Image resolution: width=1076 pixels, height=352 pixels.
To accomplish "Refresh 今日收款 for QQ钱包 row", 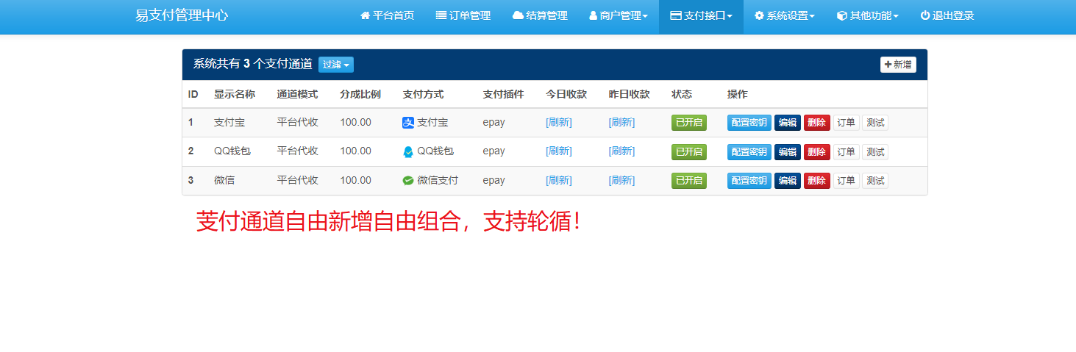I will click(559, 151).
